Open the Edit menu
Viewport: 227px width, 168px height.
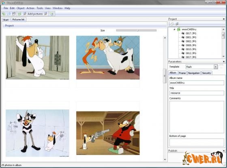tap(12, 8)
